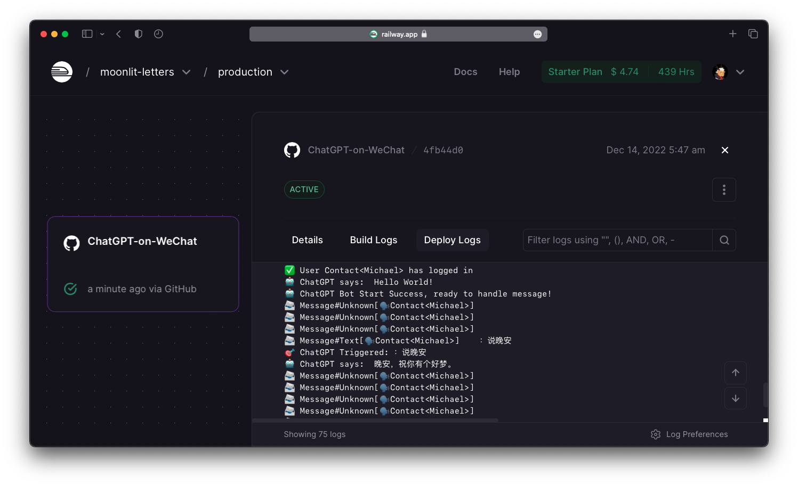798x486 pixels.
Task: Expand the production environment dropdown
Action: 284,72
